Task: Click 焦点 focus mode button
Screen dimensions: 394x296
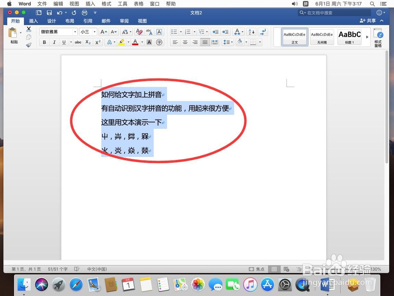Action: (256, 269)
